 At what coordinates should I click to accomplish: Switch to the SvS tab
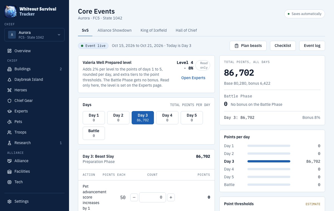pos(85,30)
